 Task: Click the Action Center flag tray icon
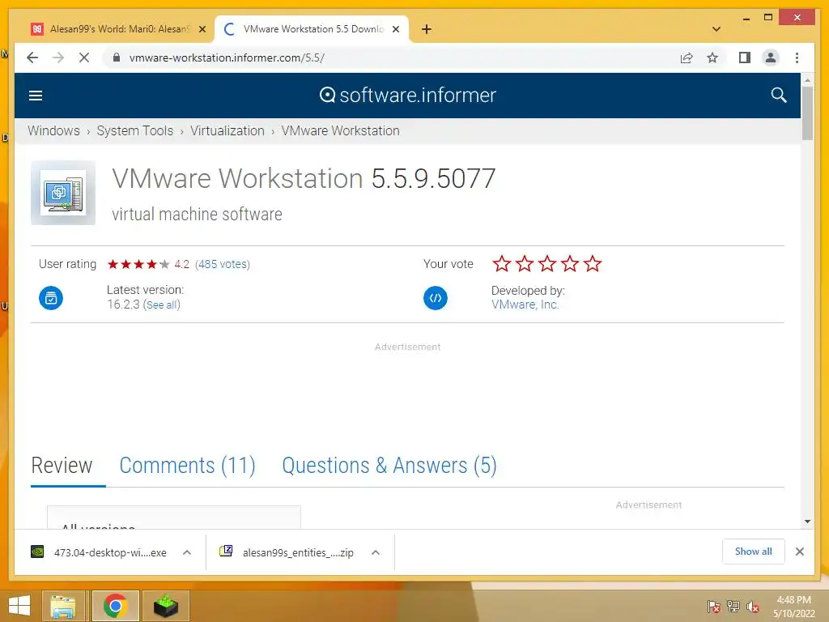pyautogui.click(x=713, y=606)
